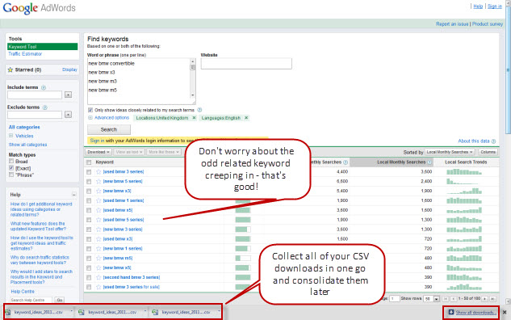This screenshot has height=320, width=511.
Task: Jump to the last results page
Action: (x=493, y=299)
